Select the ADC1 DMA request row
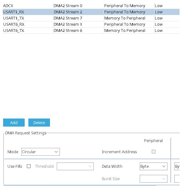The width and height of the screenshot is (182, 186). (x=91, y=6)
